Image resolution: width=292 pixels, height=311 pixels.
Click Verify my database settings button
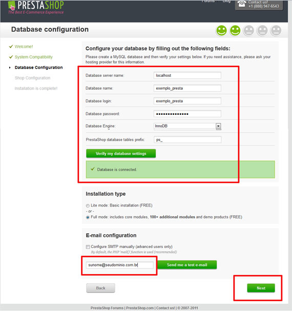click(x=121, y=154)
